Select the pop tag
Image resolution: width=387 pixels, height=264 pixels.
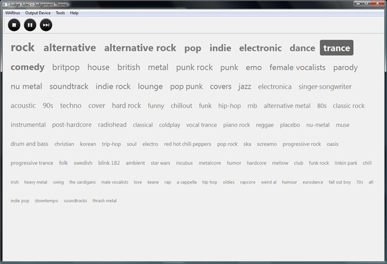(x=193, y=48)
